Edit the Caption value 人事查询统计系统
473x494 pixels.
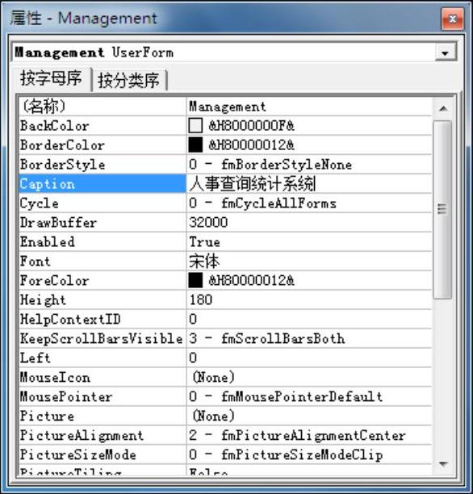253,184
